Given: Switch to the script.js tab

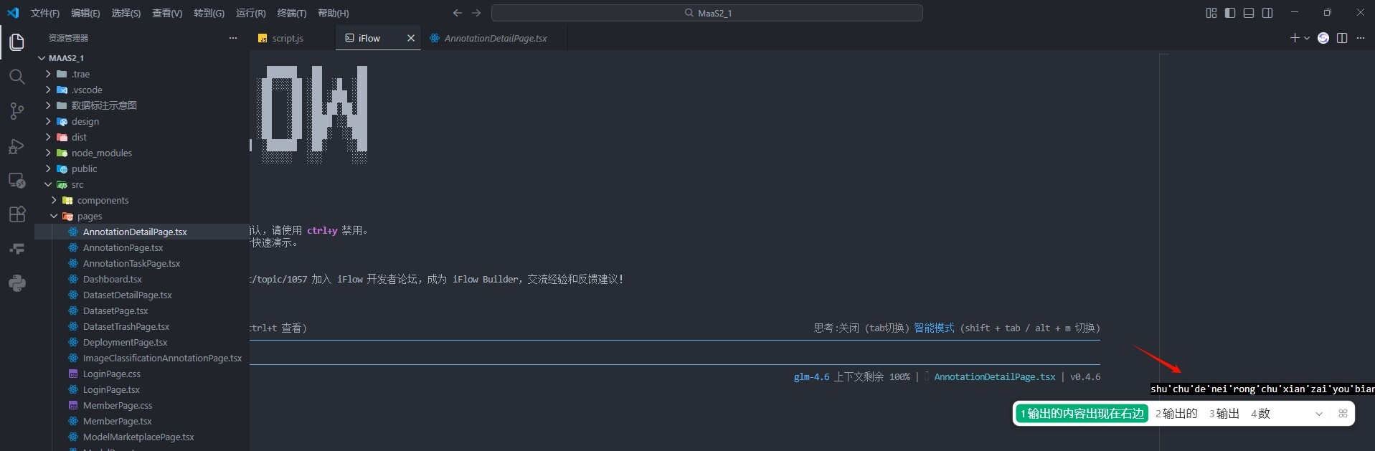Looking at the screenshot, I should tap(287, 38).
